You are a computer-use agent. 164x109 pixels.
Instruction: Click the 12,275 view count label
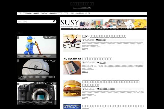[50, 84]
